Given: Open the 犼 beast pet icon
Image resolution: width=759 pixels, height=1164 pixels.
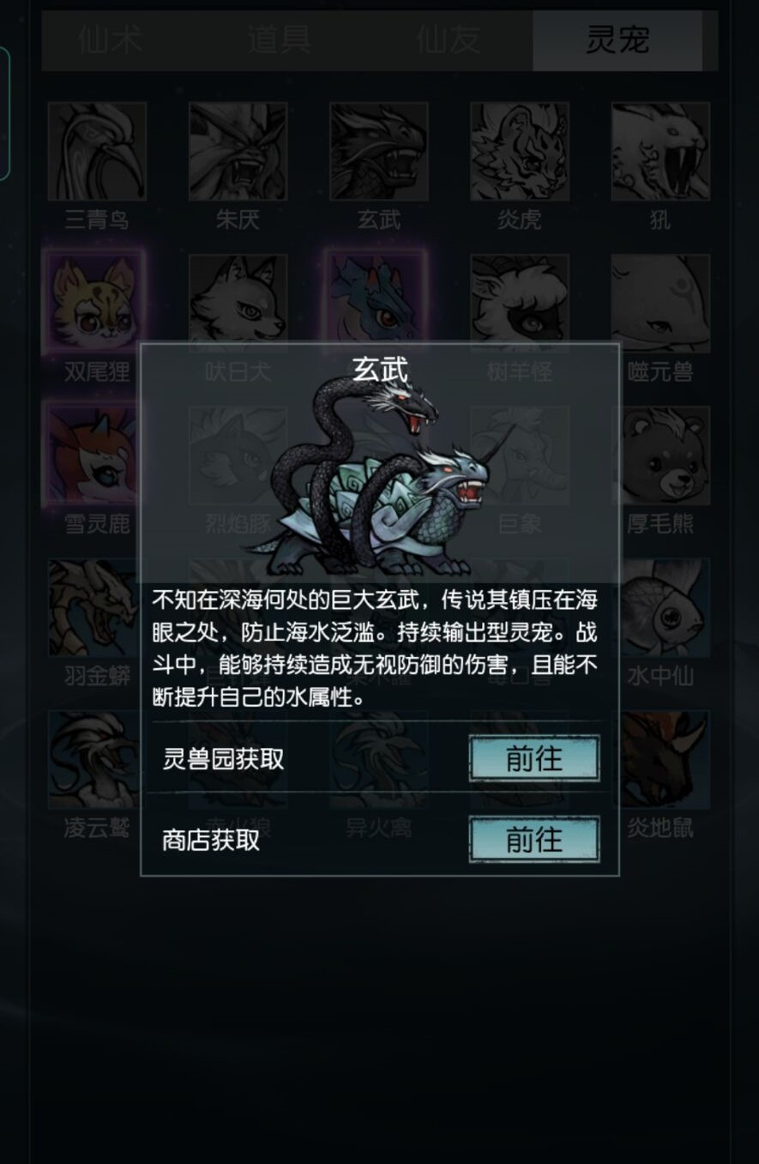Looking at the screenshot, I should 660,152.
